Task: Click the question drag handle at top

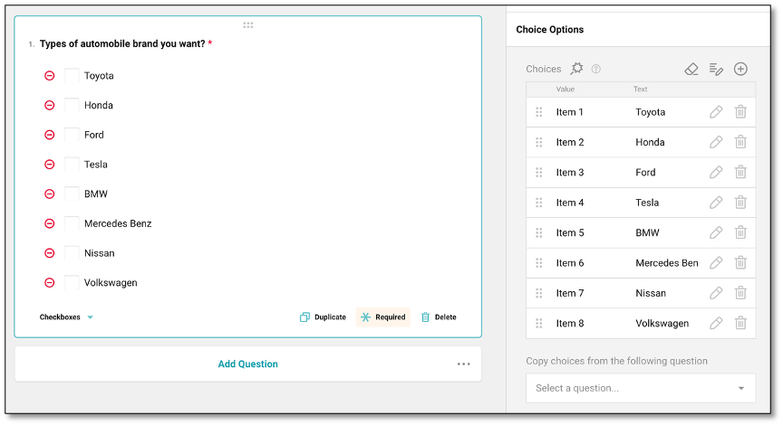Action: [x=248, y=25]
